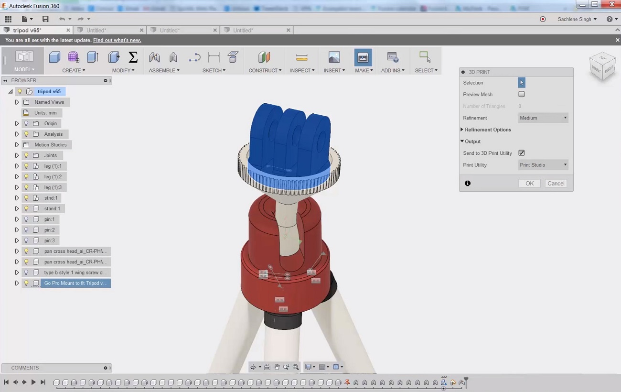
Task: Click the red marker on the timeline
Action: [347, 382]
